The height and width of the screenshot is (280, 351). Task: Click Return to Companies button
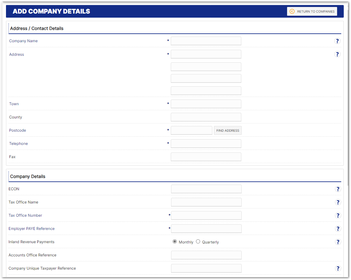(x=312, y=11)
